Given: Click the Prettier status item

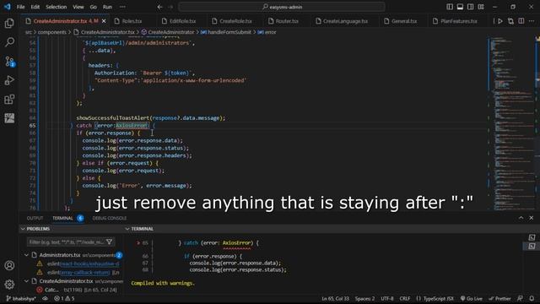Looking at the screenshot, I should pos(499,298).
